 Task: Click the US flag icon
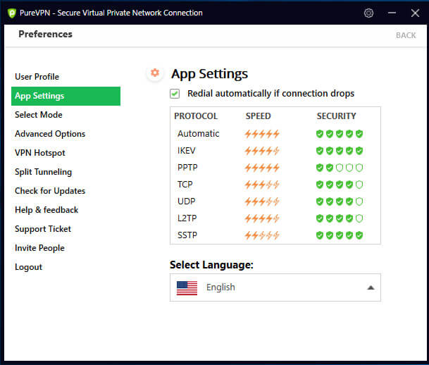[x=187, y=287]
